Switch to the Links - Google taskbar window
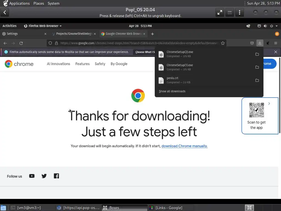Screen dimensions: 281x211 tap(171, 208)
